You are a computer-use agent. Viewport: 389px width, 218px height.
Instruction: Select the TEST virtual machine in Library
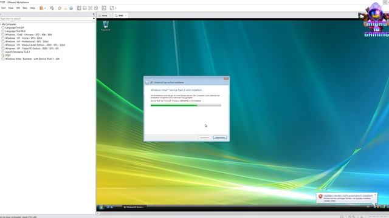[8, 55]
